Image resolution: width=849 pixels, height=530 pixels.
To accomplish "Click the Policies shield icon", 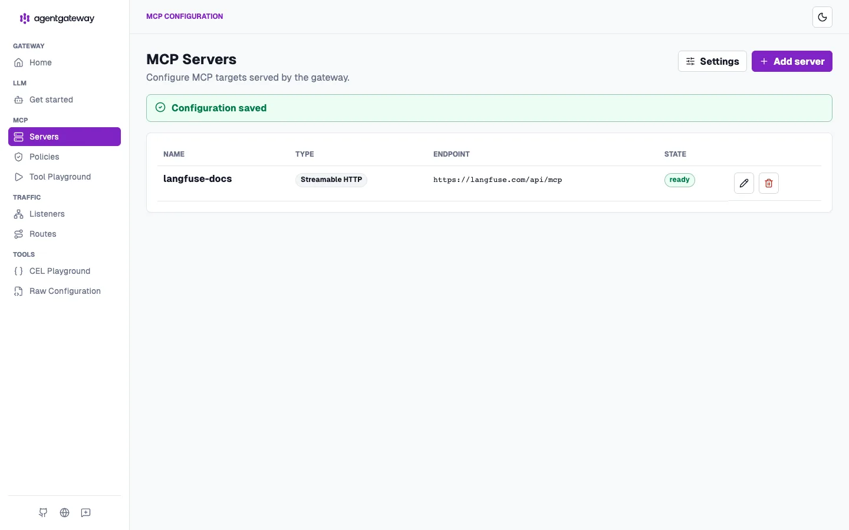I will (19, 157).
